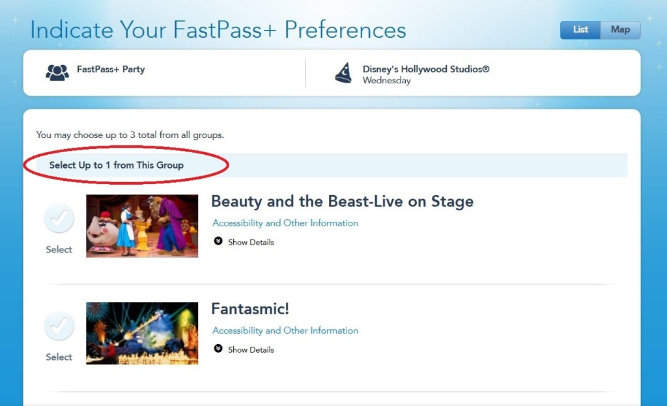Select the Fantasmic! checkmark circle

pos(59,326)
